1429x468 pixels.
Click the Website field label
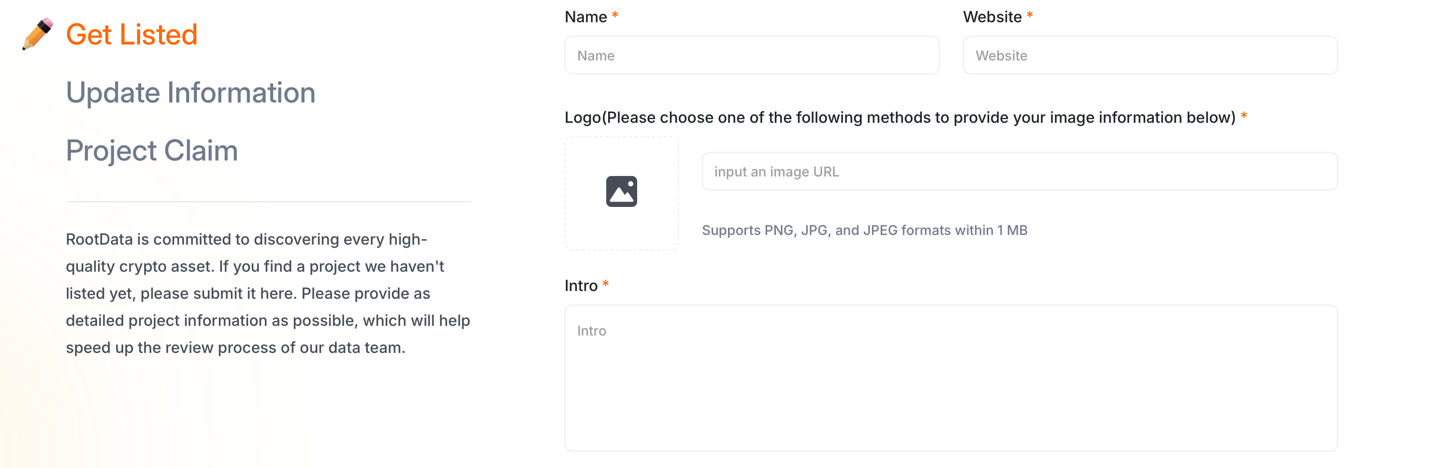coord(992,17)
